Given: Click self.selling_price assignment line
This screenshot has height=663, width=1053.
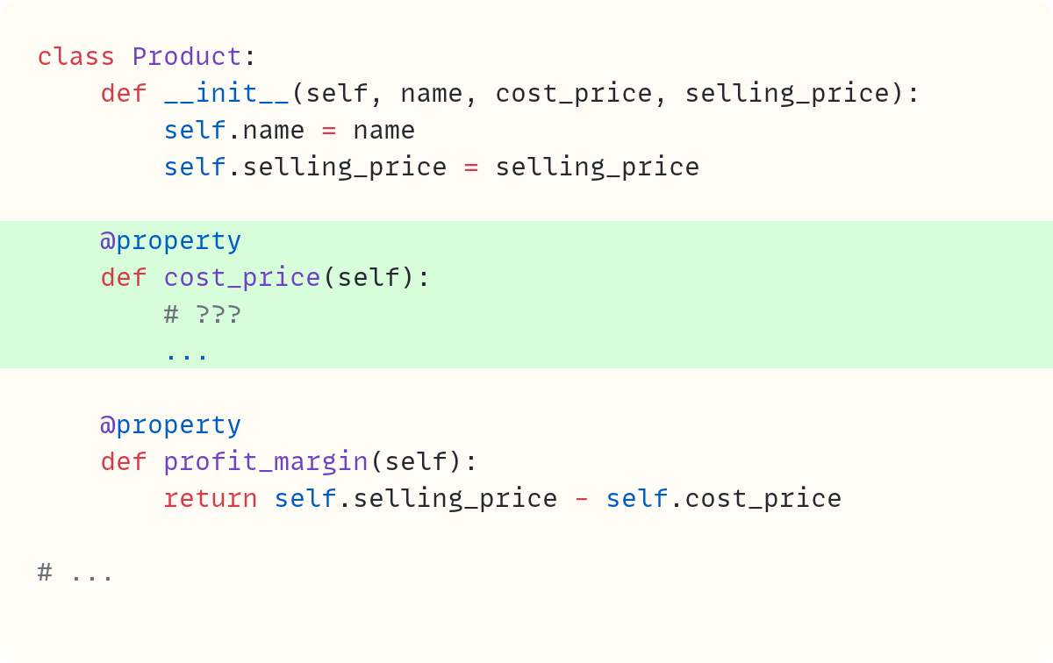Looking at the screenshot, I should (x=432, y=168).
